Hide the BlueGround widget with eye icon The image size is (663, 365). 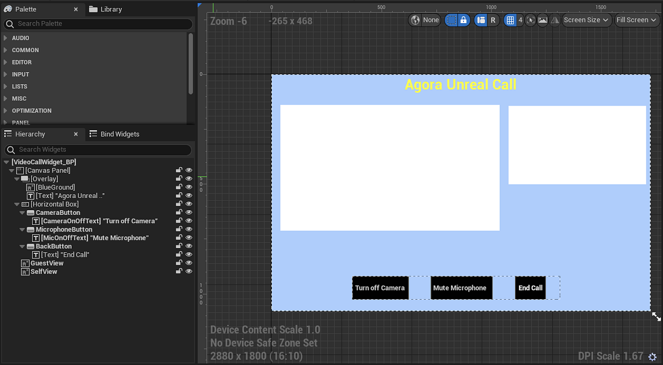pos(189,187)
